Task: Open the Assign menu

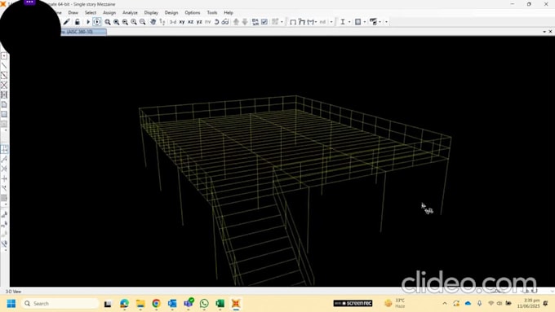Action: (109, 12)
